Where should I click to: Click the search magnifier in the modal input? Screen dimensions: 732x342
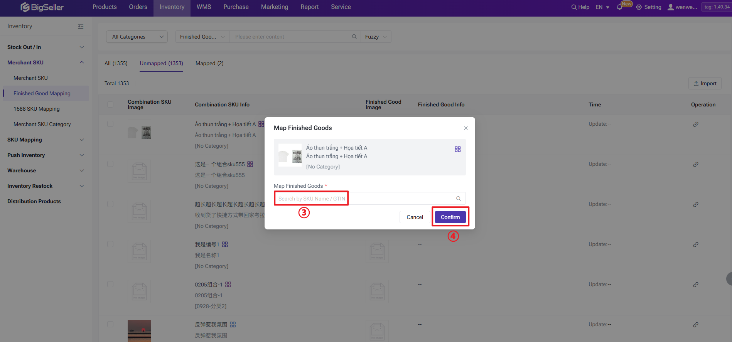click(x=459, y=199)
